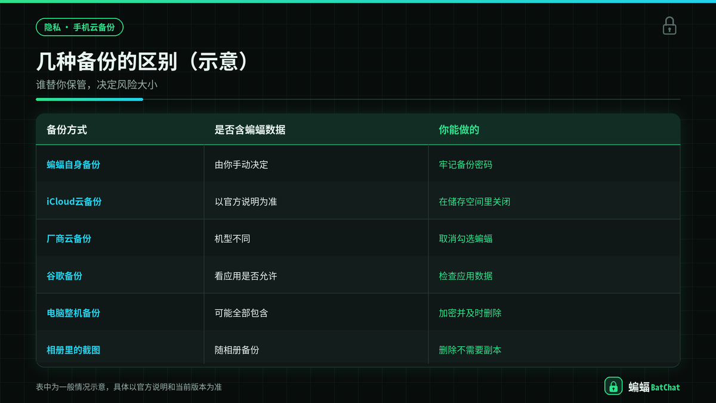
Task: Click the padlock icon at top right
Action: coord(669,26)
